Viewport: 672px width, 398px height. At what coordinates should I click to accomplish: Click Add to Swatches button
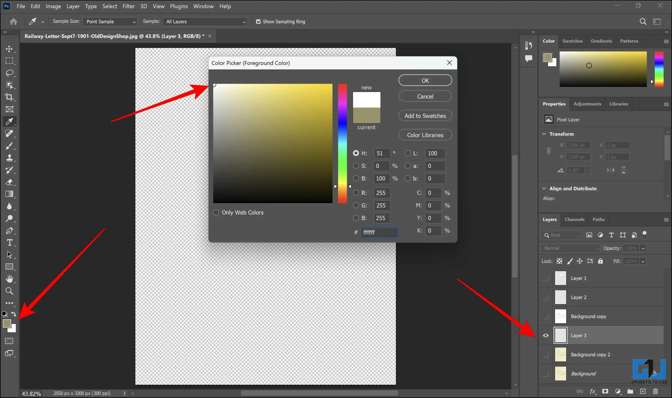click(x=425, y=116)
